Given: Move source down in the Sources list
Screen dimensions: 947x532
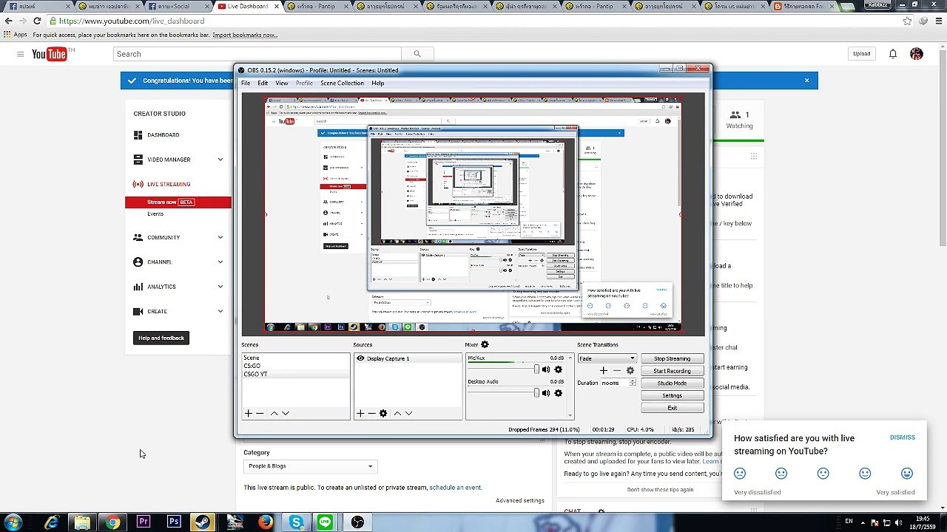Looking at the screenshot, I should coord(408,414).
